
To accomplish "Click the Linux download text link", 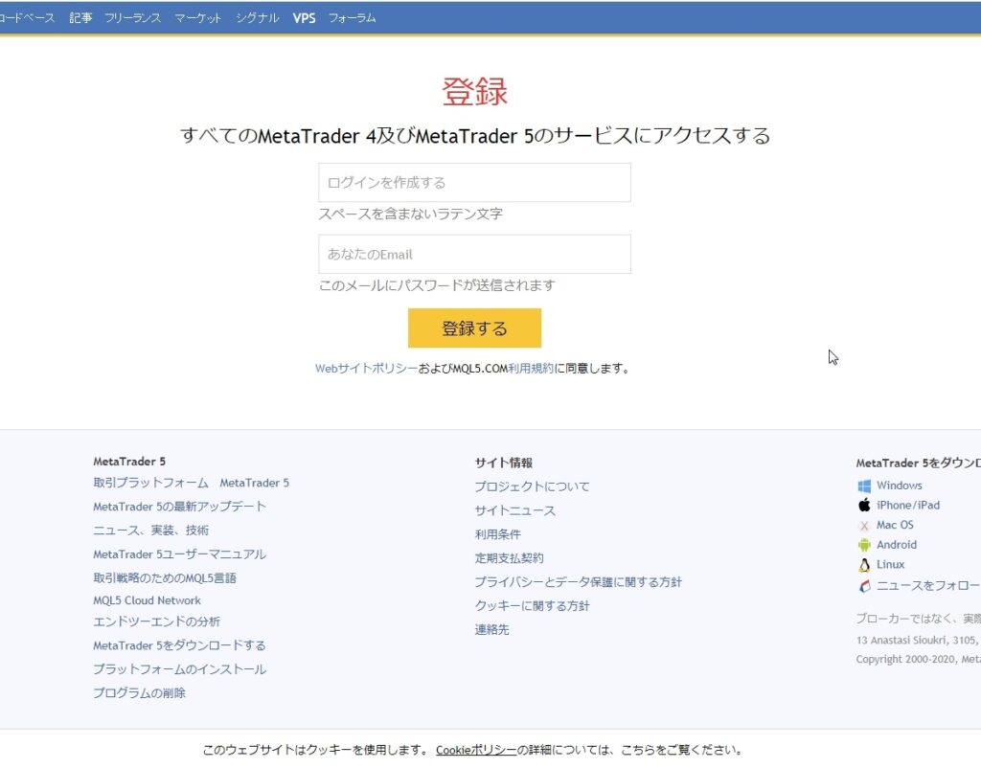I will coord(890,564).
